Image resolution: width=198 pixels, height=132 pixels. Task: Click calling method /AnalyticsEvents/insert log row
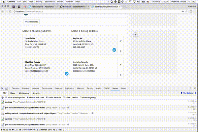pos(99,113)
